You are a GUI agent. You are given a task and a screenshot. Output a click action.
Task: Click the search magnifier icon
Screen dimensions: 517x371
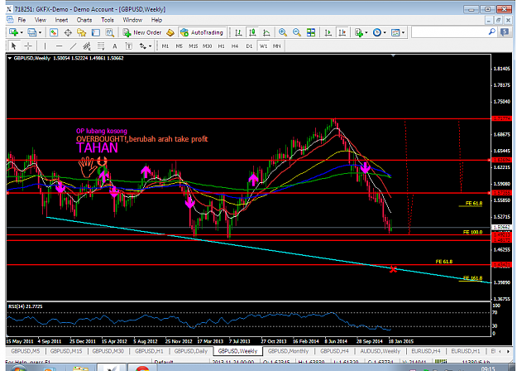tap(491, 32)
